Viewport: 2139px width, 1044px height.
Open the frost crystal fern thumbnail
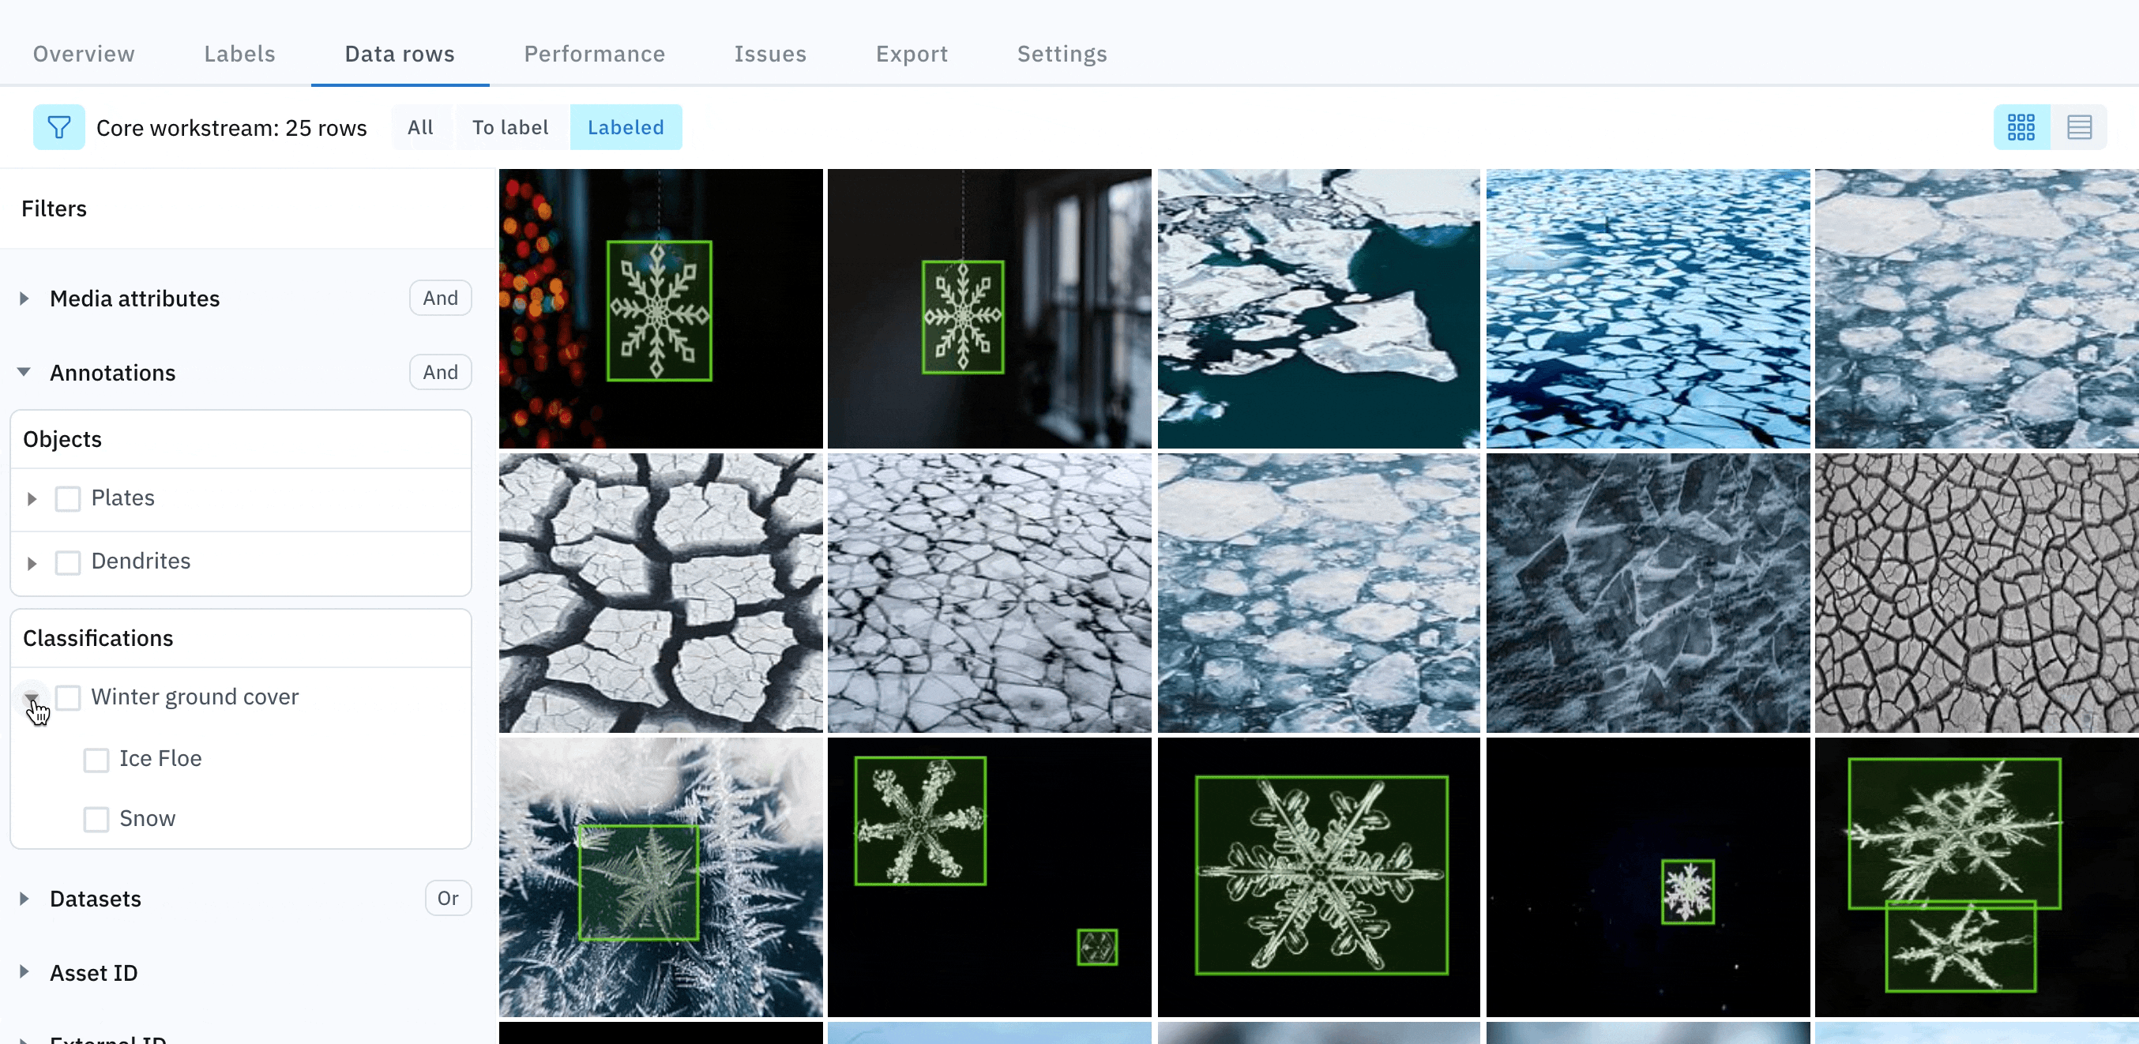coord(661,877)
